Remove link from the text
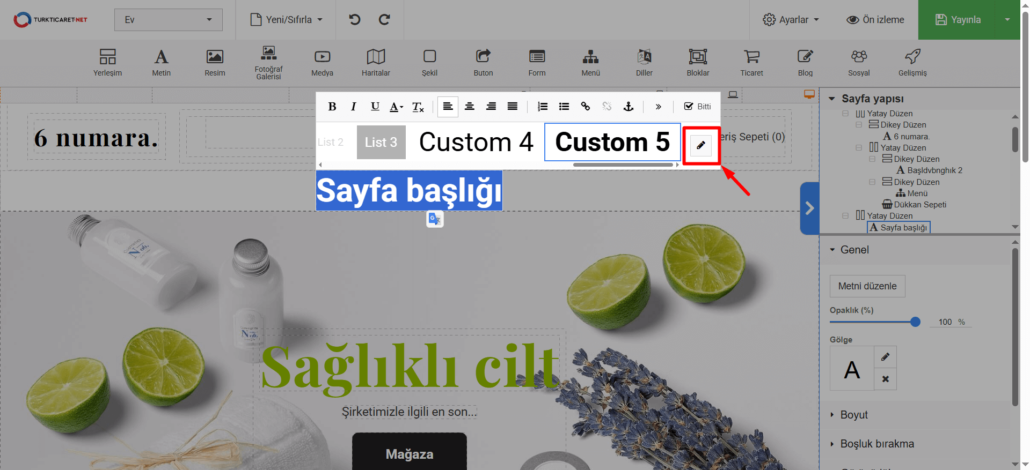 tap(607, 107)
